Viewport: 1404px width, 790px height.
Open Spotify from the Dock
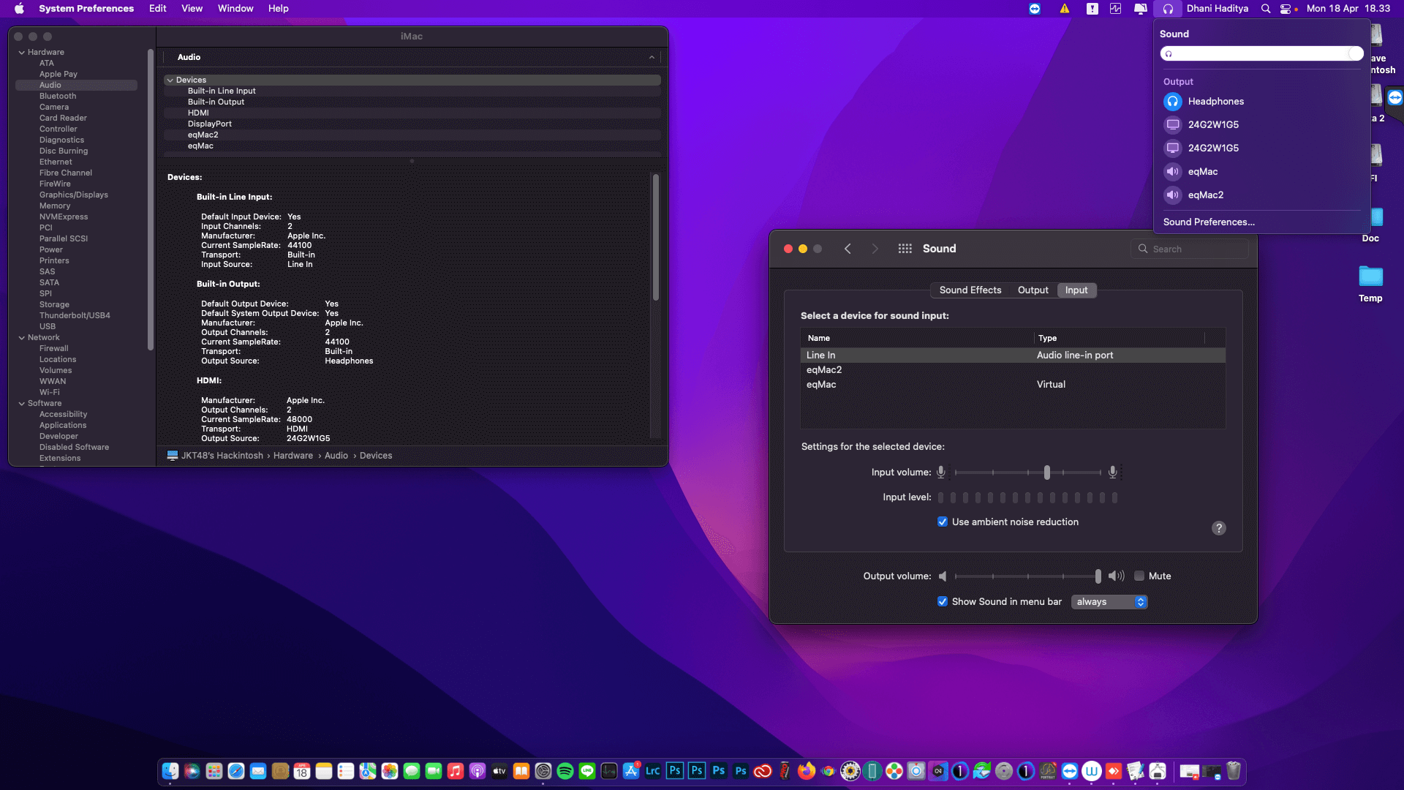[565, 771]
